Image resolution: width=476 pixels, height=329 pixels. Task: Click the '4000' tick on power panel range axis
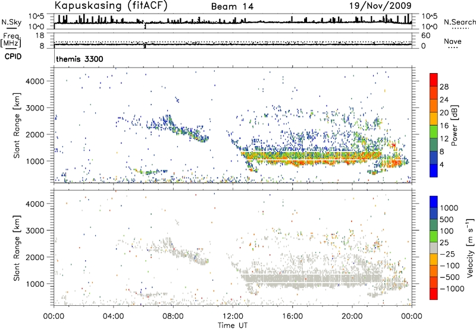click(35, 81)
